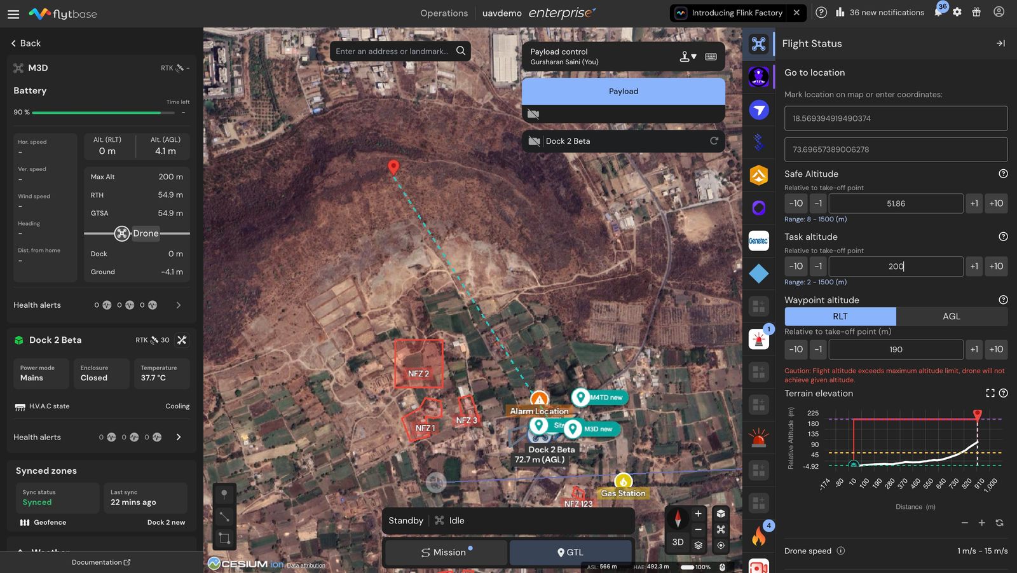Go back using the Back link

point(26,43)
